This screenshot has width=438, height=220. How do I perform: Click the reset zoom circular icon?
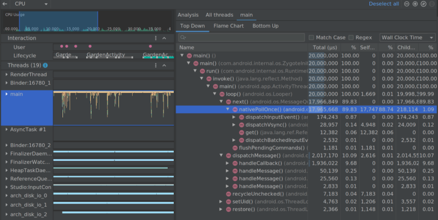pos(424,4)
